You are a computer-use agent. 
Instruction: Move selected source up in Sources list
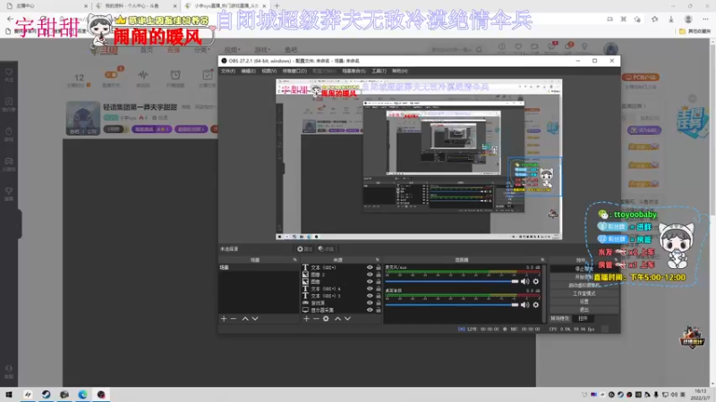338,319
